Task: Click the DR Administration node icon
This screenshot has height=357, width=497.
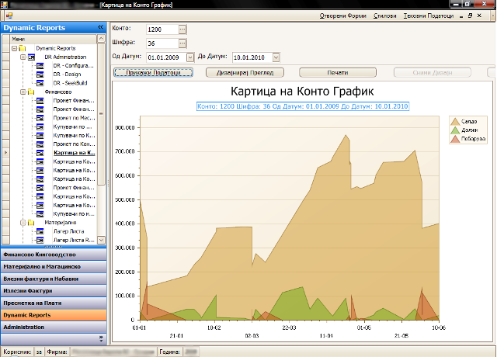Action: pos(31,57)
